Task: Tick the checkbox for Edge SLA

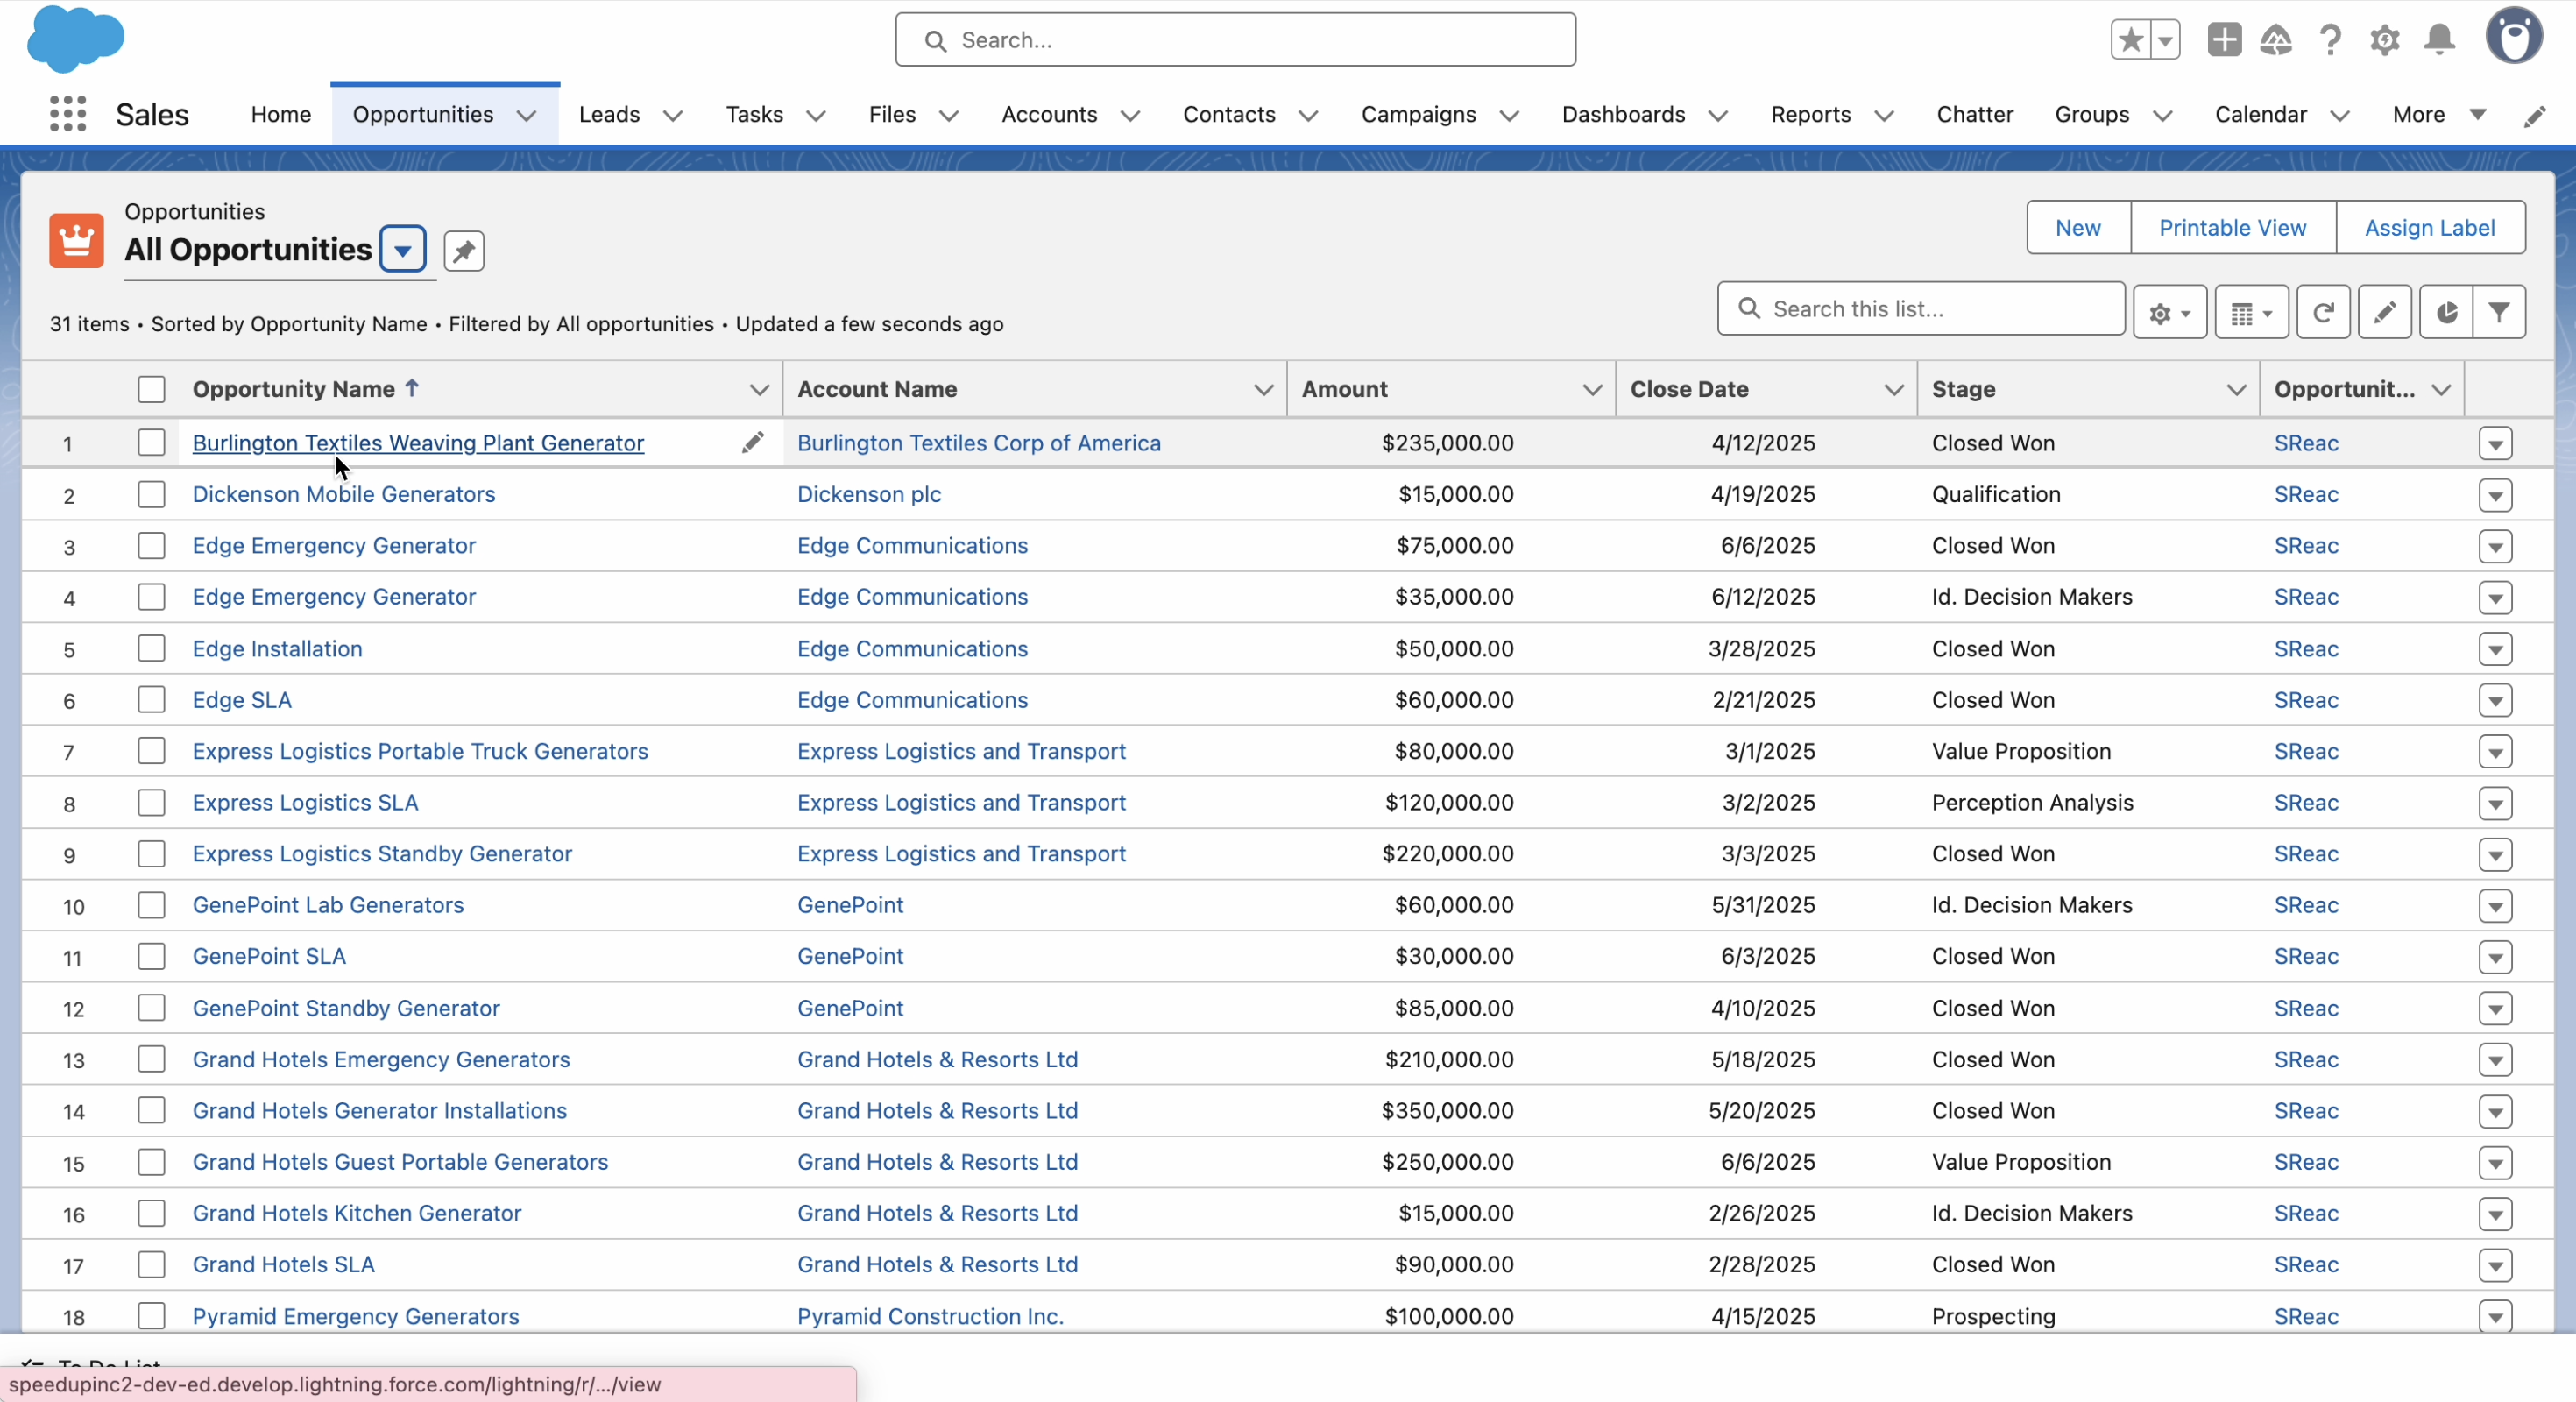Action: [151, 700]
